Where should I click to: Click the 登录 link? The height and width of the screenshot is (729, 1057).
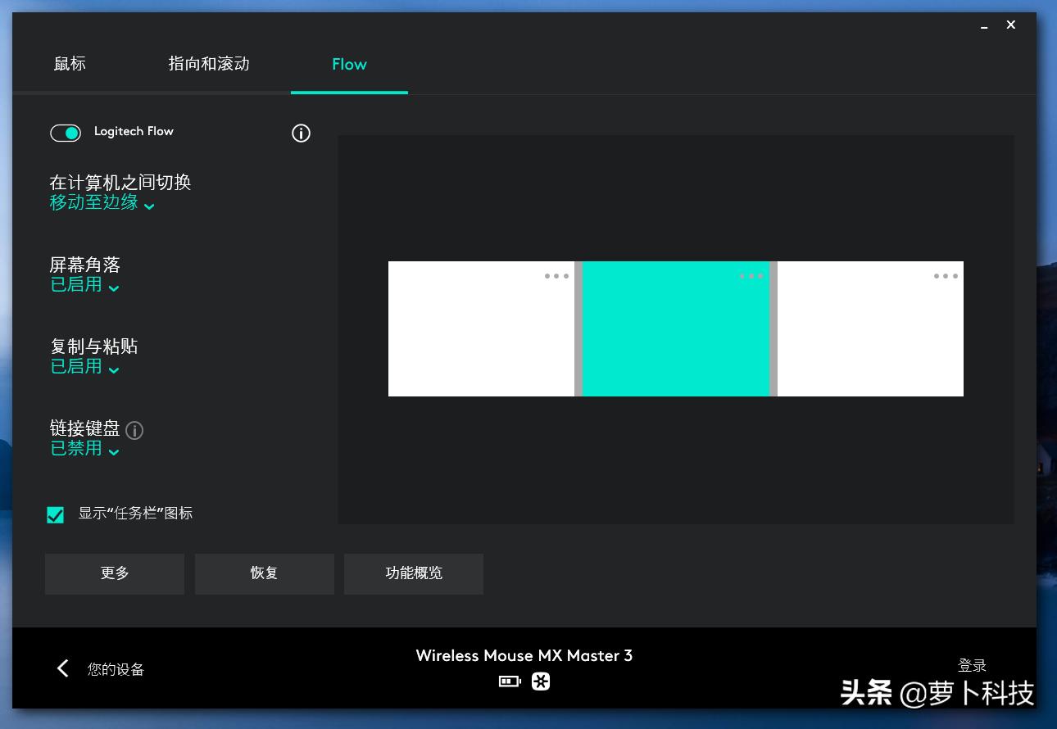coord(973,665)
